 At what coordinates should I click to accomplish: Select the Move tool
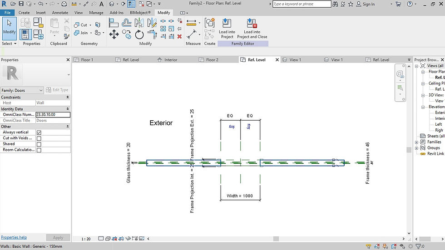click(x=114, y=34)
